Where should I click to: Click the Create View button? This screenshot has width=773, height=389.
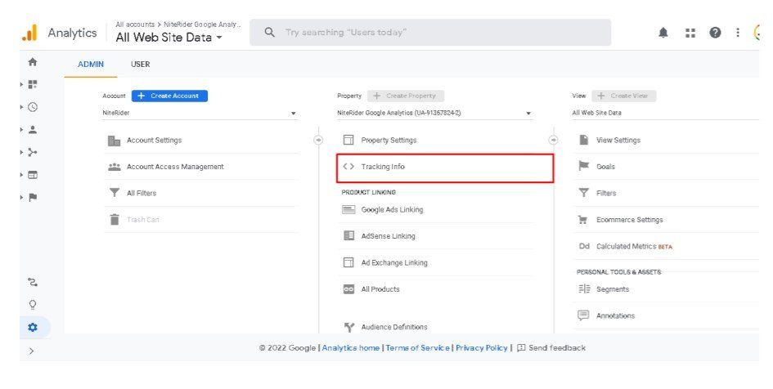pos(623,96)
